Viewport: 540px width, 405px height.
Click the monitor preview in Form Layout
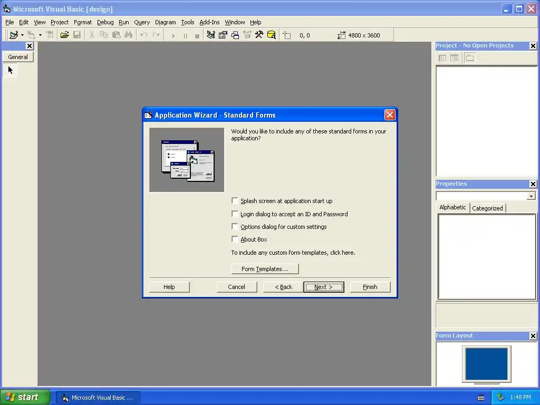(x=487, y=365)
